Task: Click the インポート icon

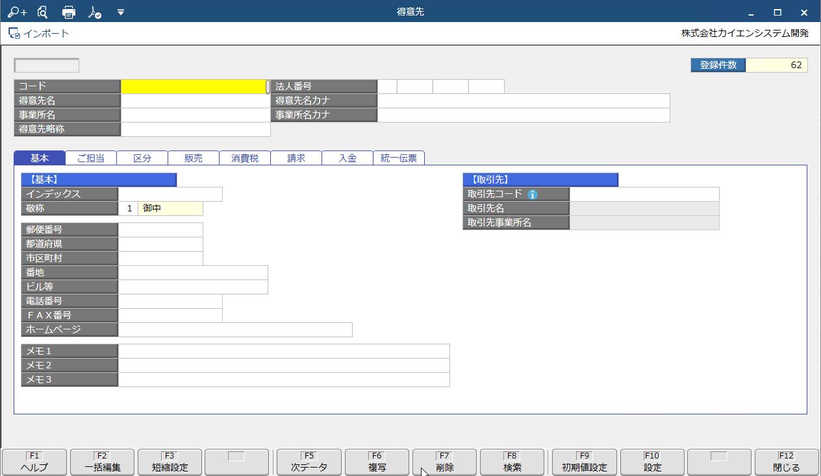Action: [x=14, y=33]
